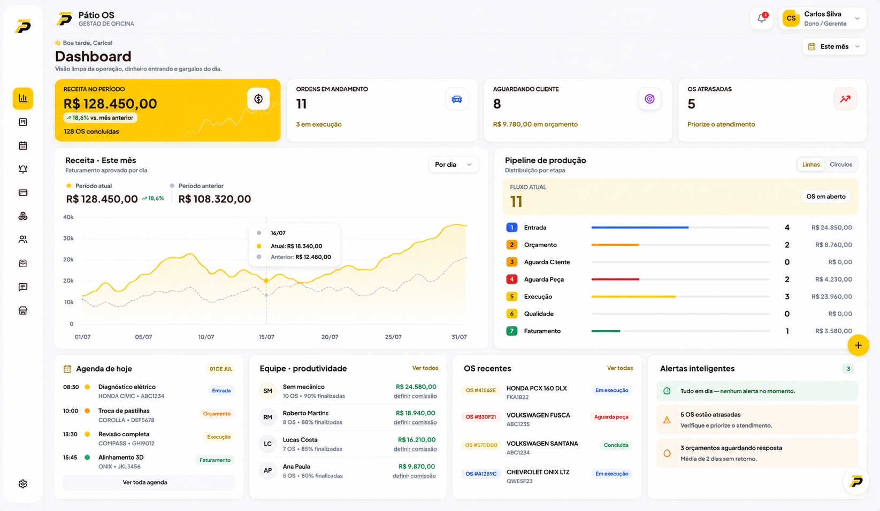Screen dimensions: 880x511
Task: Click the storefront shop sidebar icon
Action: click(x=23, y=311)
